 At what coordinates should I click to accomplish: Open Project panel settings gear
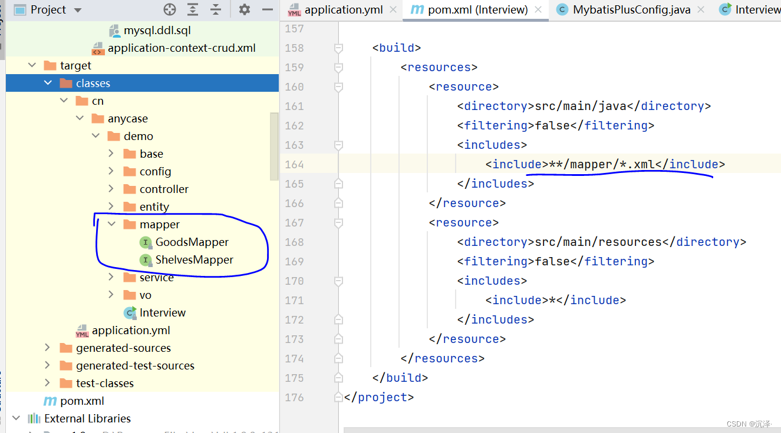245,9
